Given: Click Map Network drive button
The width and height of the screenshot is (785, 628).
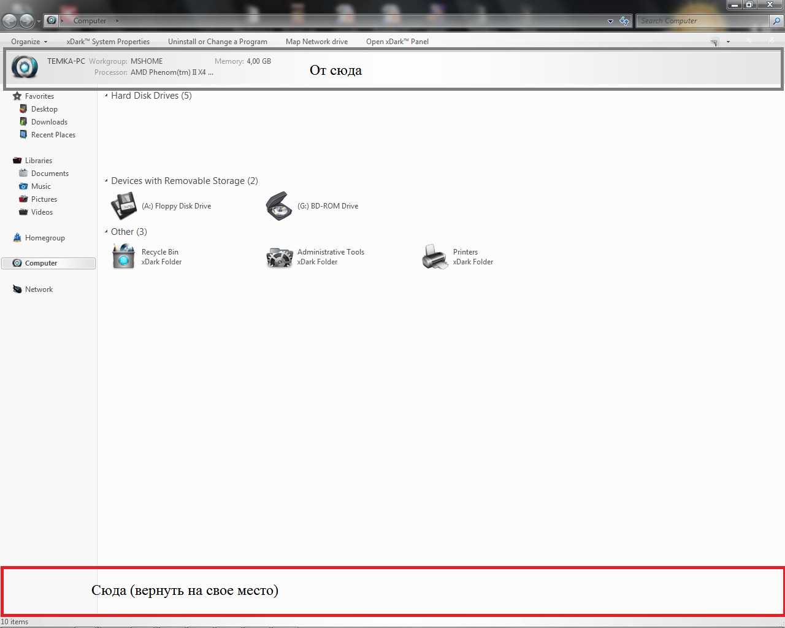Looking at the screenshot, I should pyautogui.click(x=316, y=42).
